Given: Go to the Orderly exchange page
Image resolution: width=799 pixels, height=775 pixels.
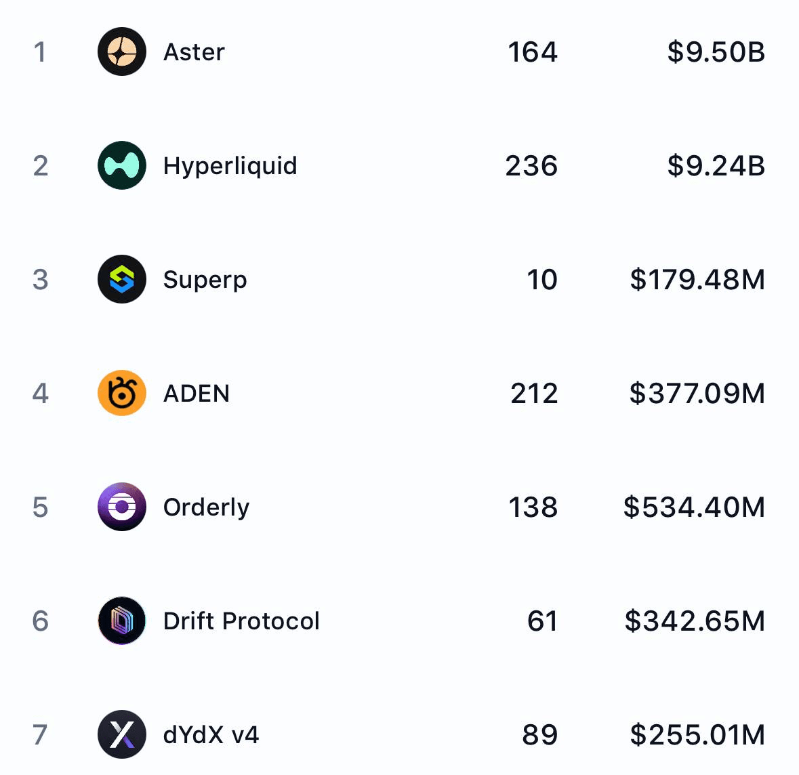Looking at the screenshot, I should point(206,507).
